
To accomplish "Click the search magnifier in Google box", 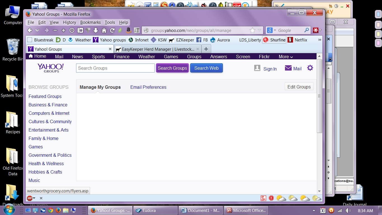I will pyautogui.click(x=307, y=30).
